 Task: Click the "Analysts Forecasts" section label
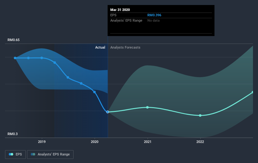point(125,47)
